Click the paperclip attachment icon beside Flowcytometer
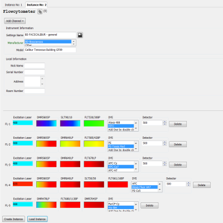The width and height of the screenshot is (223, 223). pyautogui.click(x=40, y=12)
